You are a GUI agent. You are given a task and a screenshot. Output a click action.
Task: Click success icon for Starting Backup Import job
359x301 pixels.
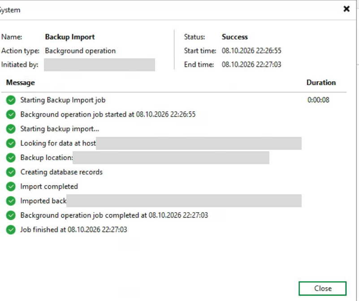point(11,100)
